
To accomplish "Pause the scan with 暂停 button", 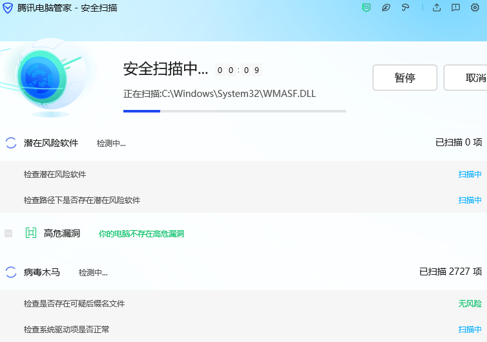I will click(x=404, y=78).
